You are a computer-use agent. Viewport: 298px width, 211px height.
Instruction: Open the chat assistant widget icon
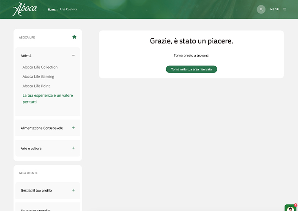pos(291,208)
